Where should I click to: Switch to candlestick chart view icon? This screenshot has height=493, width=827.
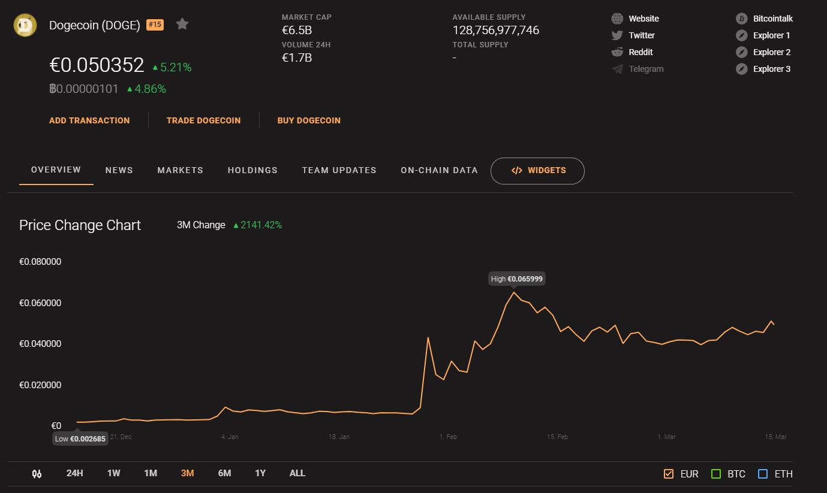tap(37, 474)
